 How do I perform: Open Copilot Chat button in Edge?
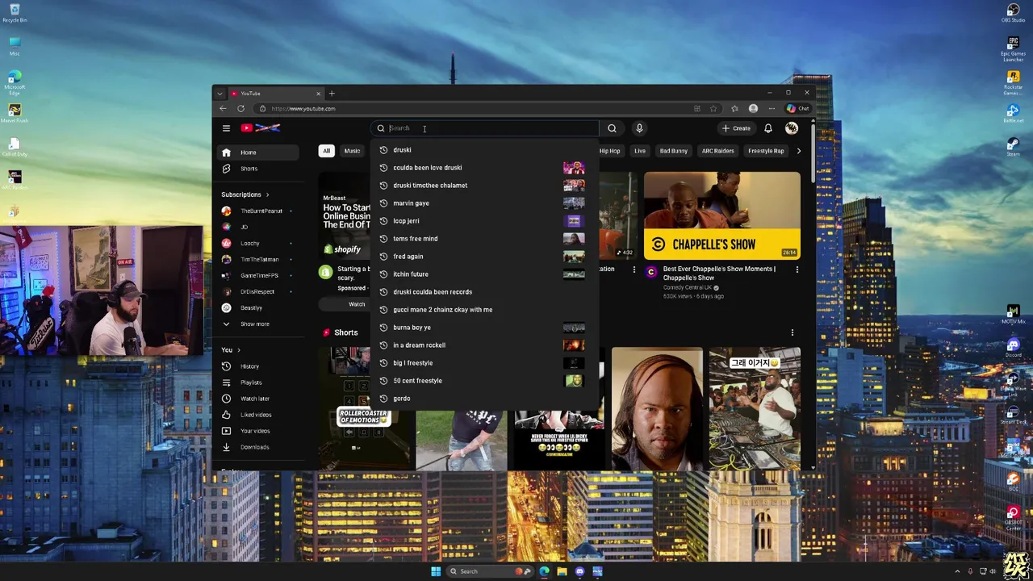pos(798,108)
